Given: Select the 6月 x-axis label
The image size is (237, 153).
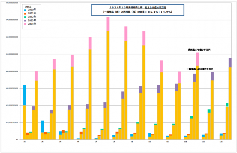Looking at the screenshot, I should [x=114, y=142].
